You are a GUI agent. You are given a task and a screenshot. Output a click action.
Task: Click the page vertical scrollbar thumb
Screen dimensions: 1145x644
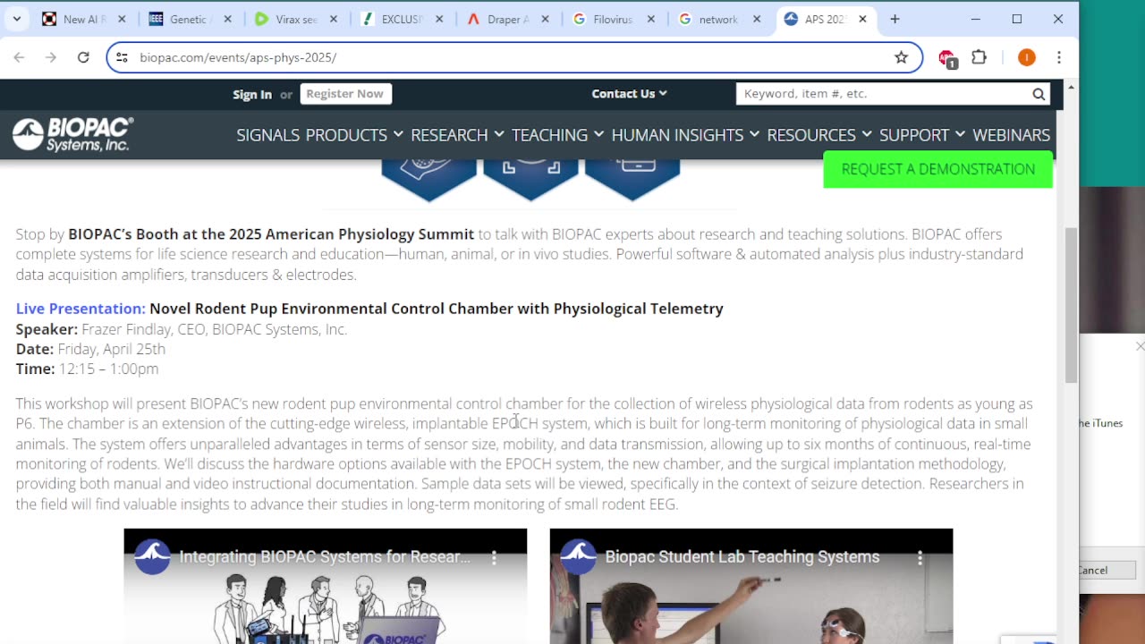(1071, 304)
